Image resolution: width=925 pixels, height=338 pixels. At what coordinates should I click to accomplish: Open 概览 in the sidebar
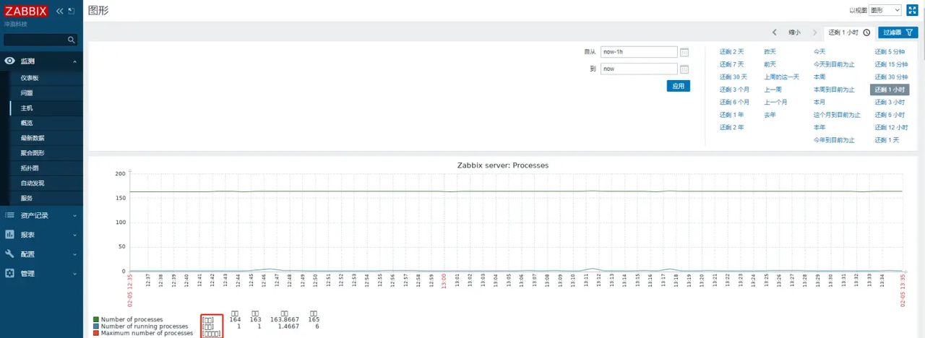pyautogui.click(x=26, y=123)
